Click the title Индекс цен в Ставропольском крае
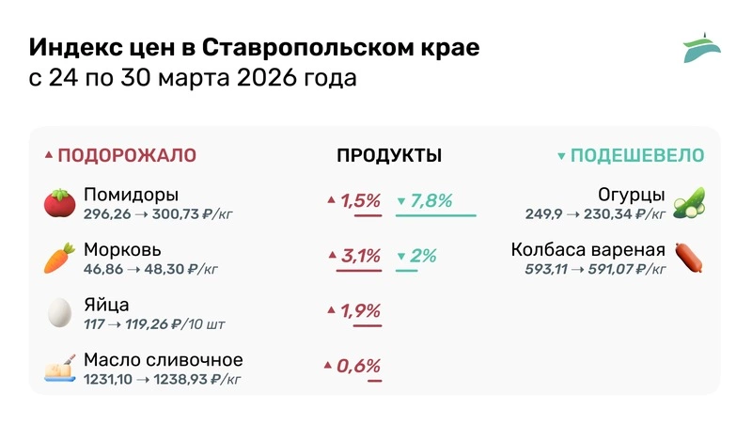The image size is (752, 425). [x=254, y=47]
